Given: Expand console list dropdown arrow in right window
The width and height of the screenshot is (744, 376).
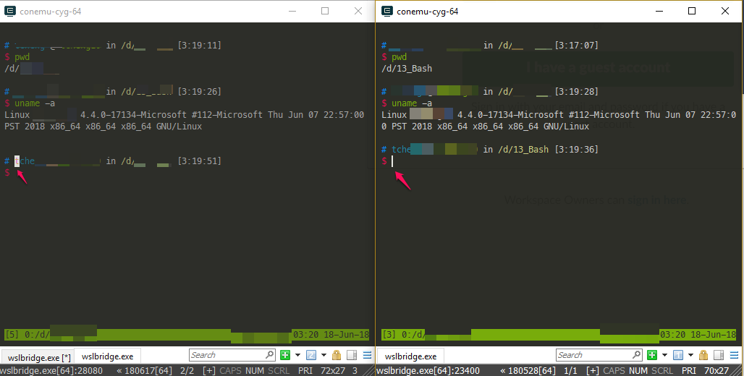Looking at the screenshot, I should point(691,355).
